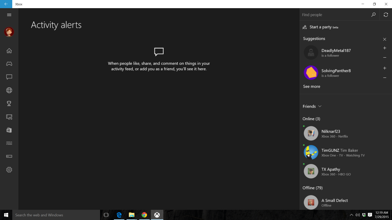This screenshot has height=220, width=392.
Task: Open the Store from the sidebar
Action: (9, 130)
